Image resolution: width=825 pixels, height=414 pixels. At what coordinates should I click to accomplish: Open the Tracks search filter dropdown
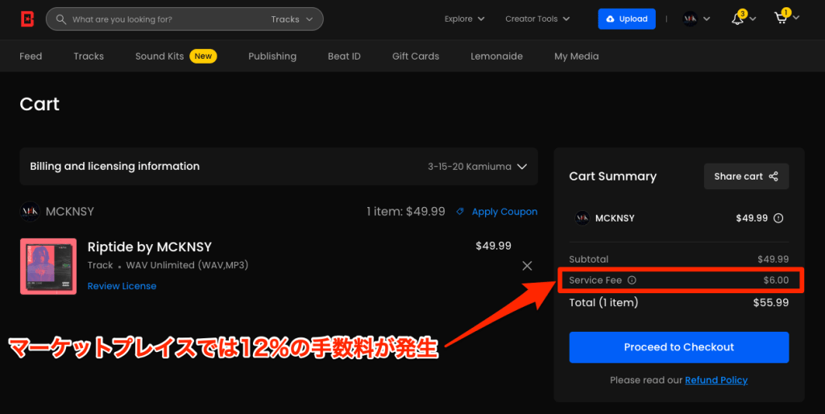click(x=291, y=19)
